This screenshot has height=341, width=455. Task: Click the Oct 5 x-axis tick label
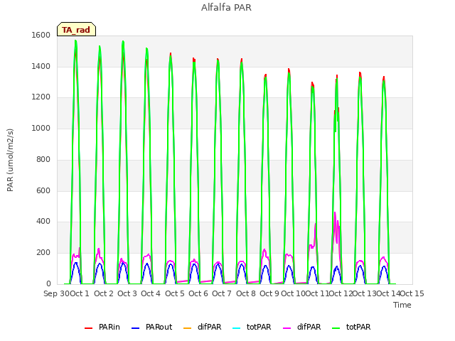(175, 293)
